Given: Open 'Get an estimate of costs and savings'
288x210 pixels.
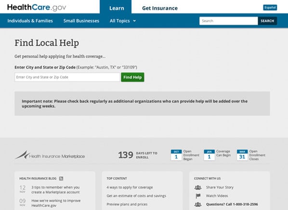Looking at the screenshot, I should coord(136,196).
